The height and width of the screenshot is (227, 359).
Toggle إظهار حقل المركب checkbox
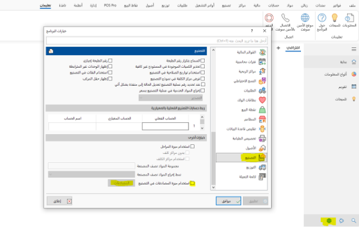pos(110,78)
